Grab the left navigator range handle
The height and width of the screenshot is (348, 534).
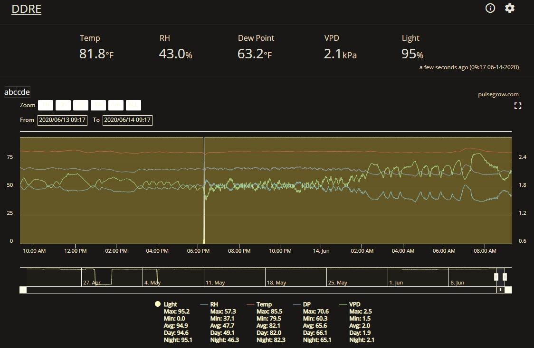[496, 277]
